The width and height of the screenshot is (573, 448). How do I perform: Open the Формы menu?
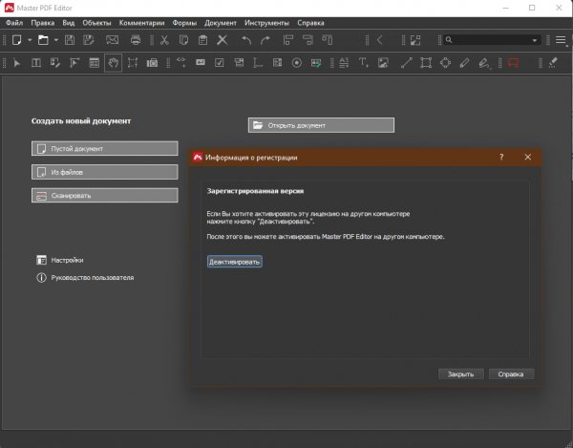pyautogui.click(x=184, y=23)
